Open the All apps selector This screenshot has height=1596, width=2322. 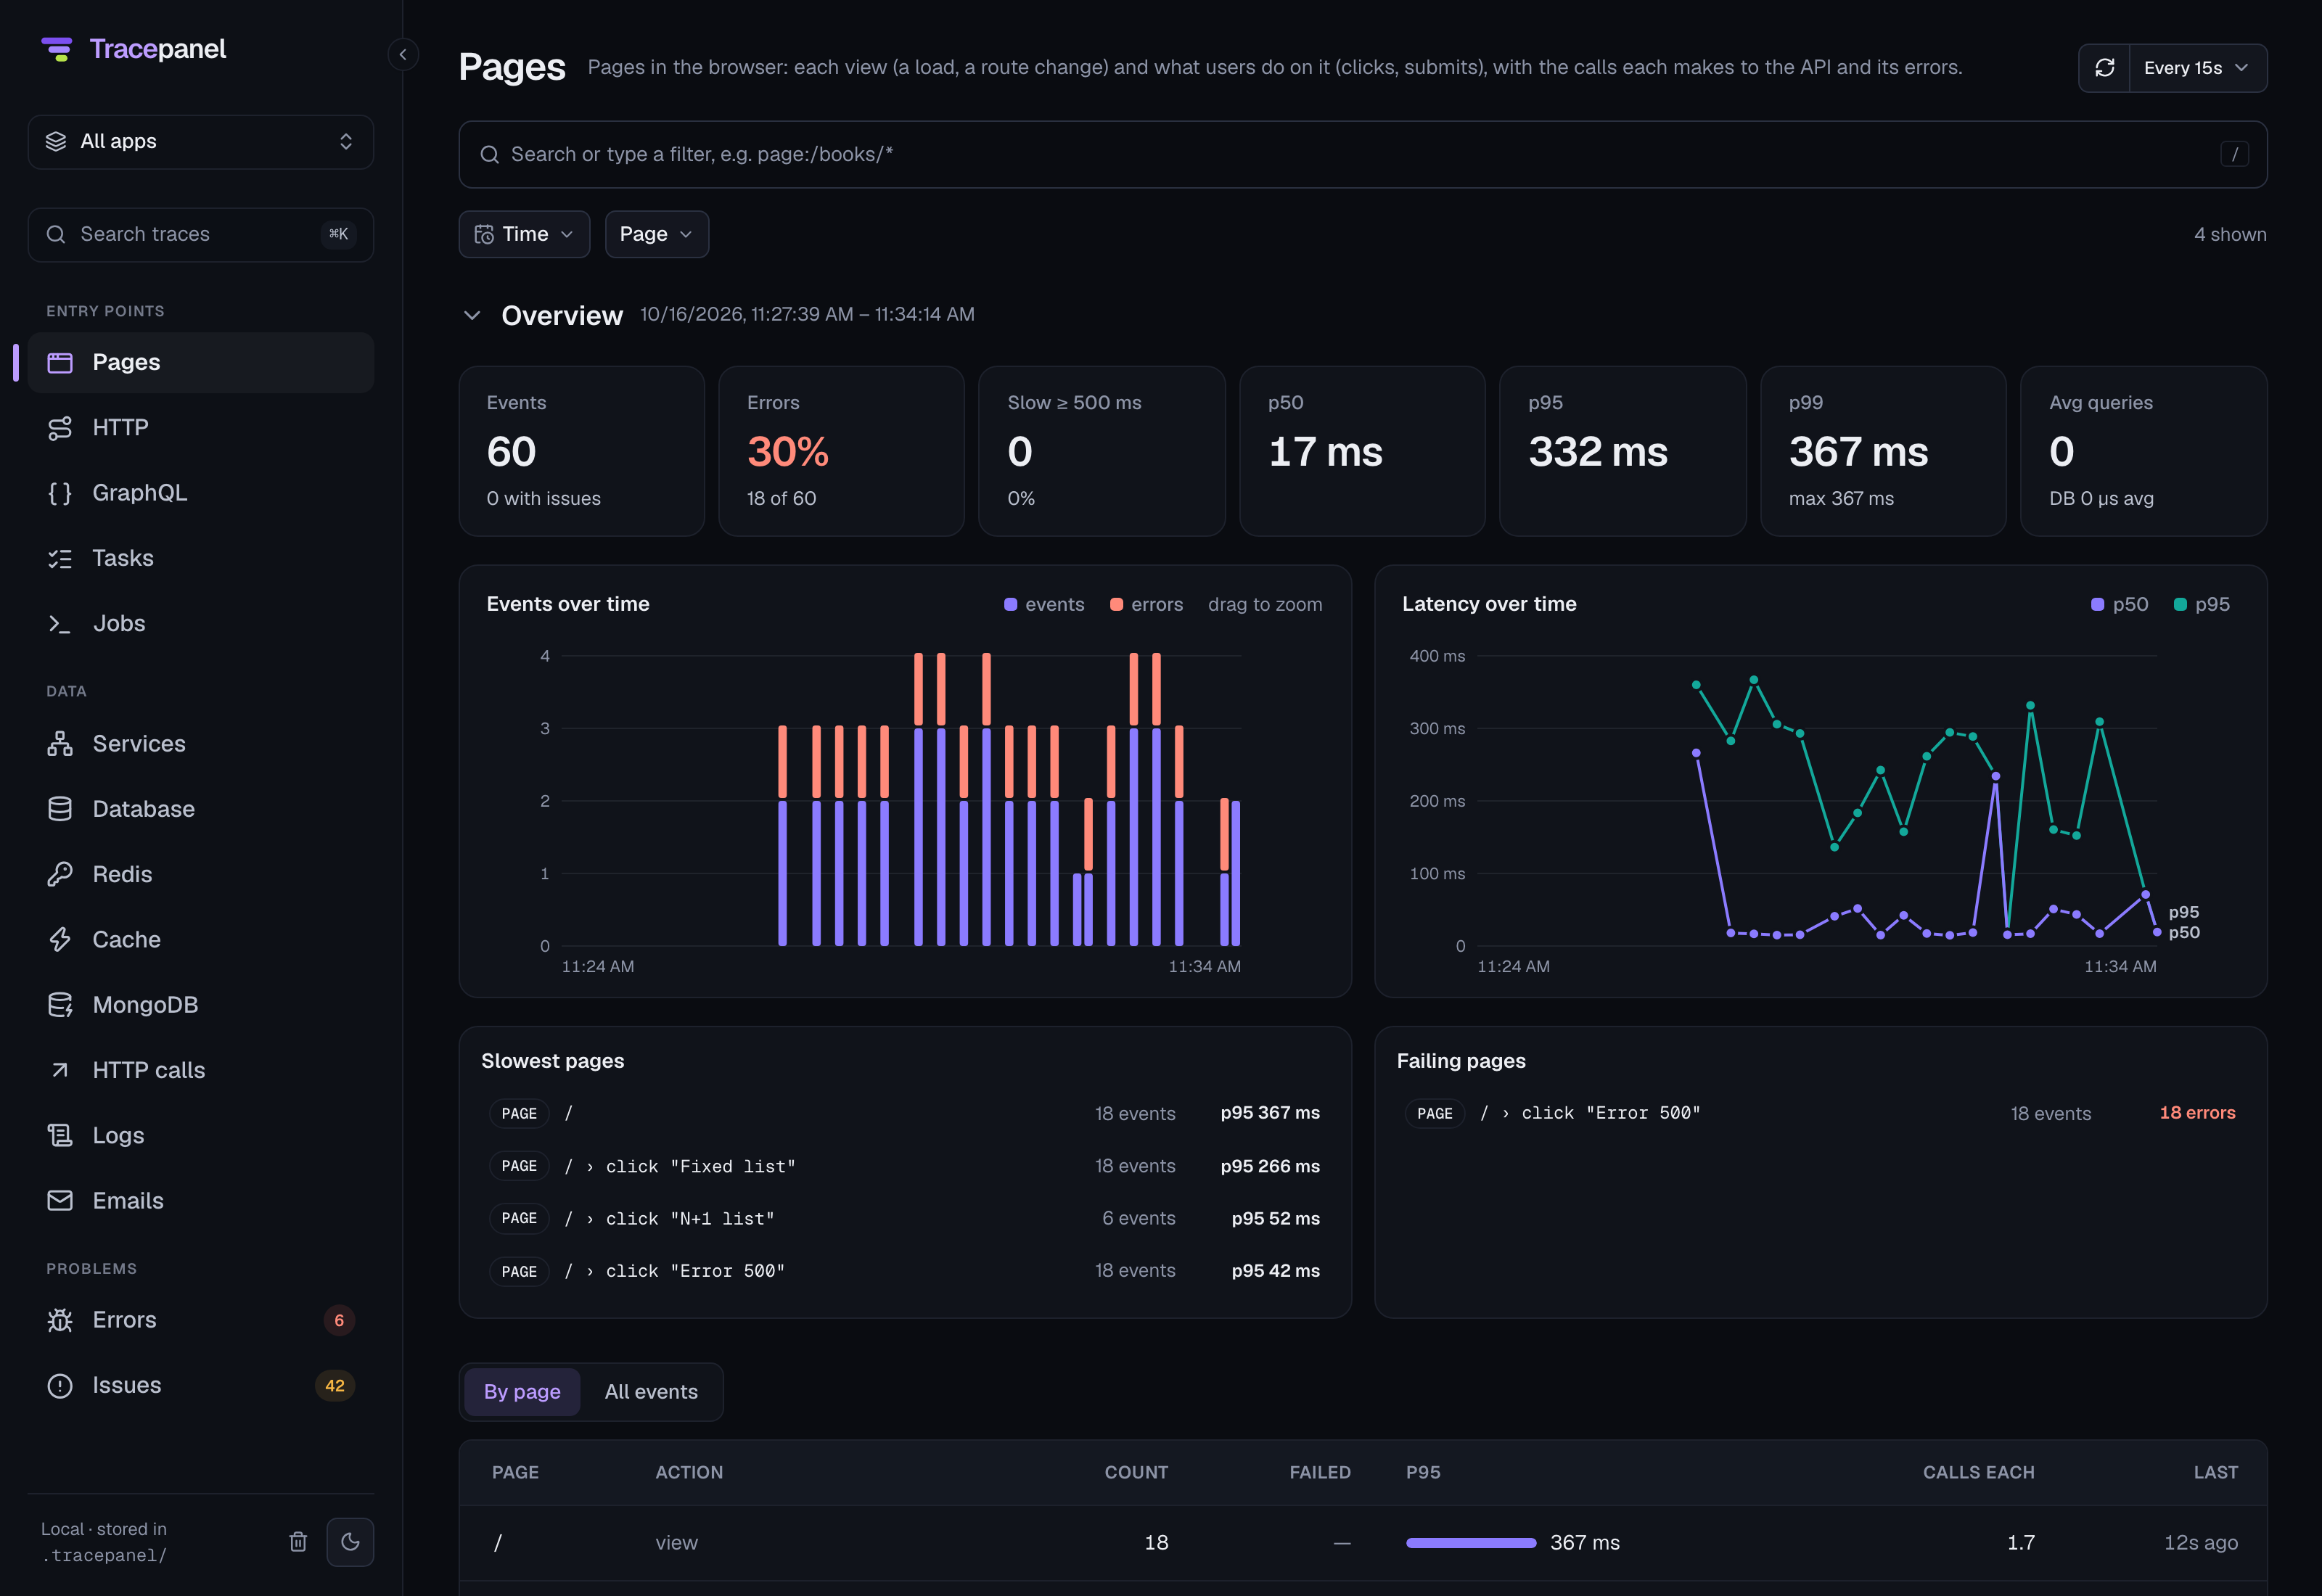pyautogui.click(x=201, y=142)
